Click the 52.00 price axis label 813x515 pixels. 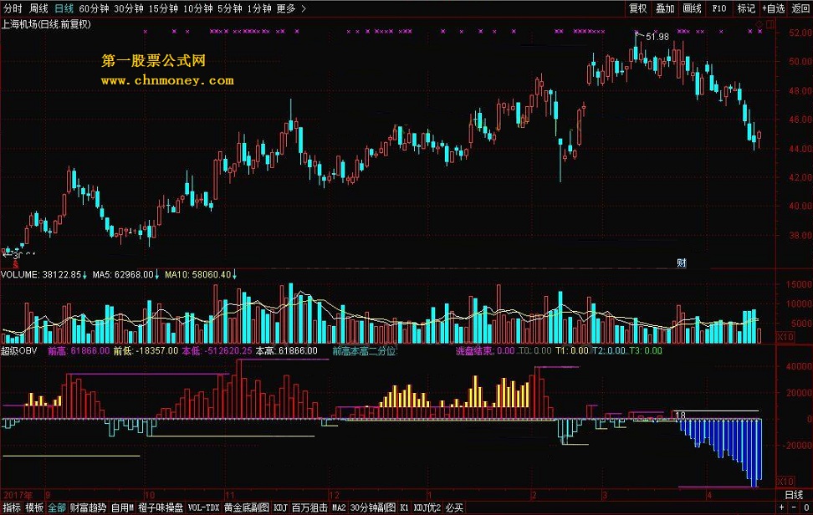(800, 33)
